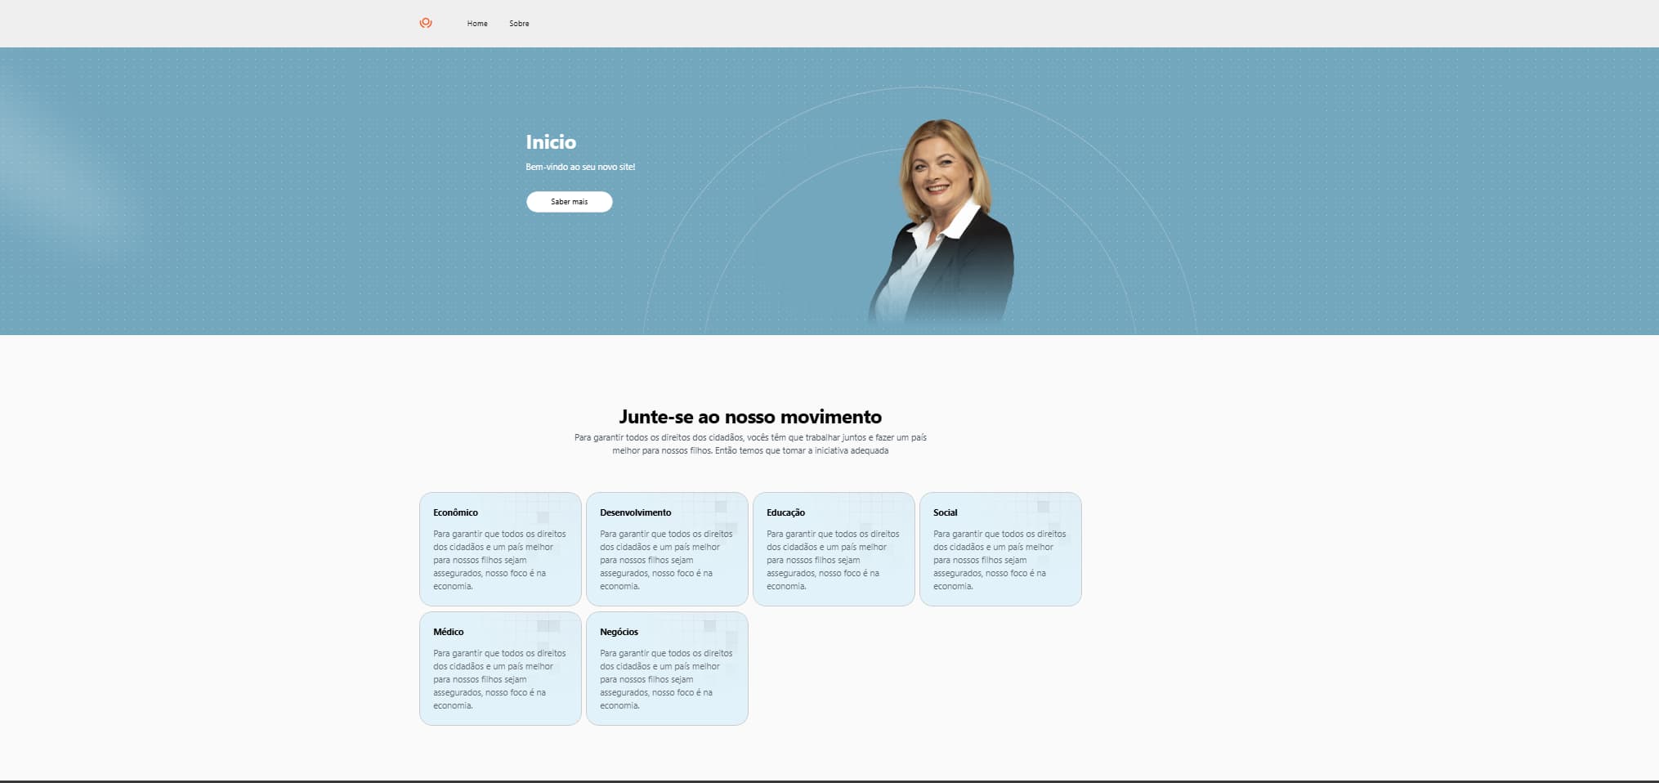Click the 'Junte-se ao nosso movimento' heading

coord(749,417)
